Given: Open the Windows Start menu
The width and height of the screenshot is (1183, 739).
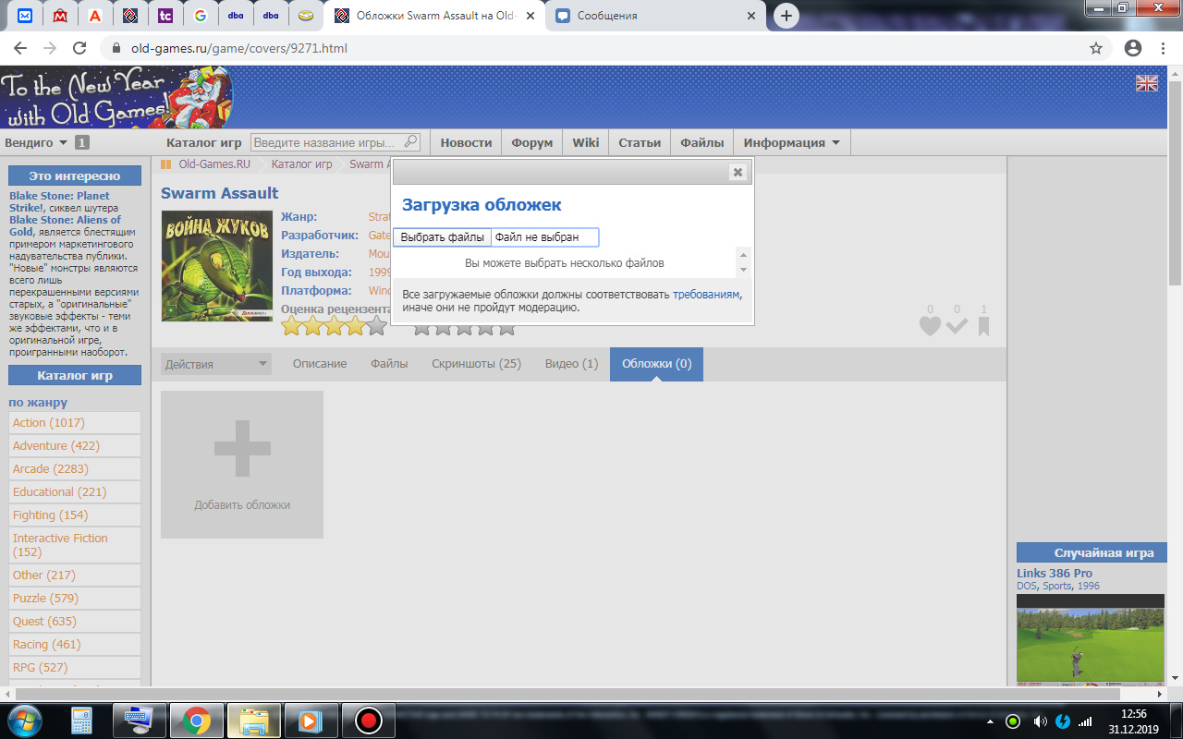Looking at the screenshot, I should pos(25,721).
